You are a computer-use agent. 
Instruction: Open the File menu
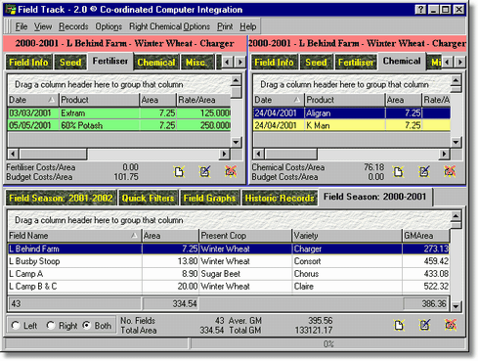click(22, 26)
